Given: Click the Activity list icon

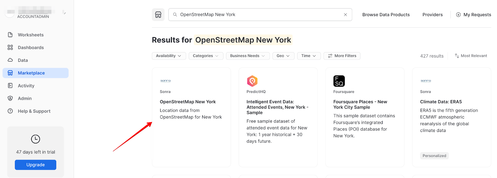Looking at the screenshot, I should pos(10,85).
